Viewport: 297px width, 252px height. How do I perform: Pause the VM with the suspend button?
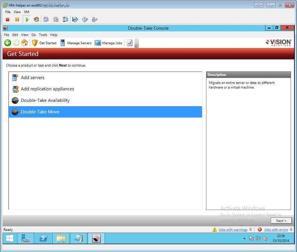click(x=17, y=20)
